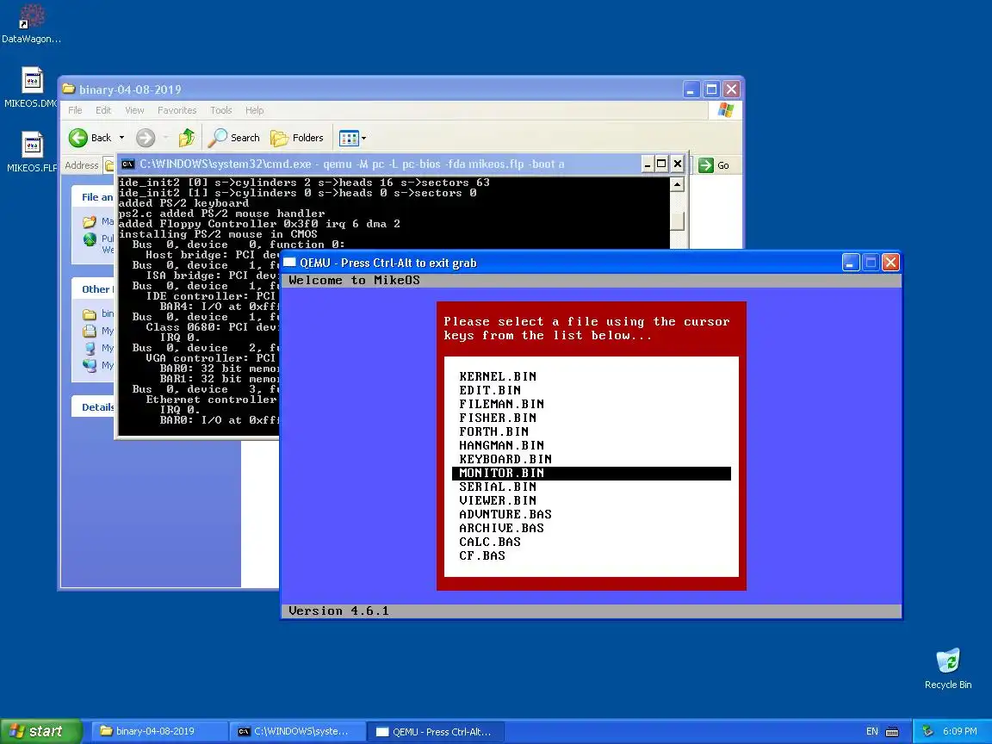Click the cmd.exe window system icon

(127, 164)
